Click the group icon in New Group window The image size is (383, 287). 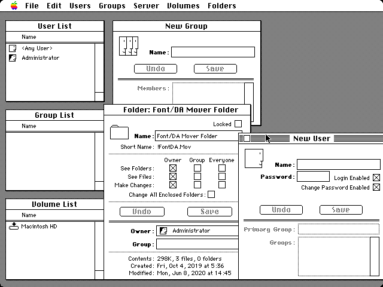129,46
